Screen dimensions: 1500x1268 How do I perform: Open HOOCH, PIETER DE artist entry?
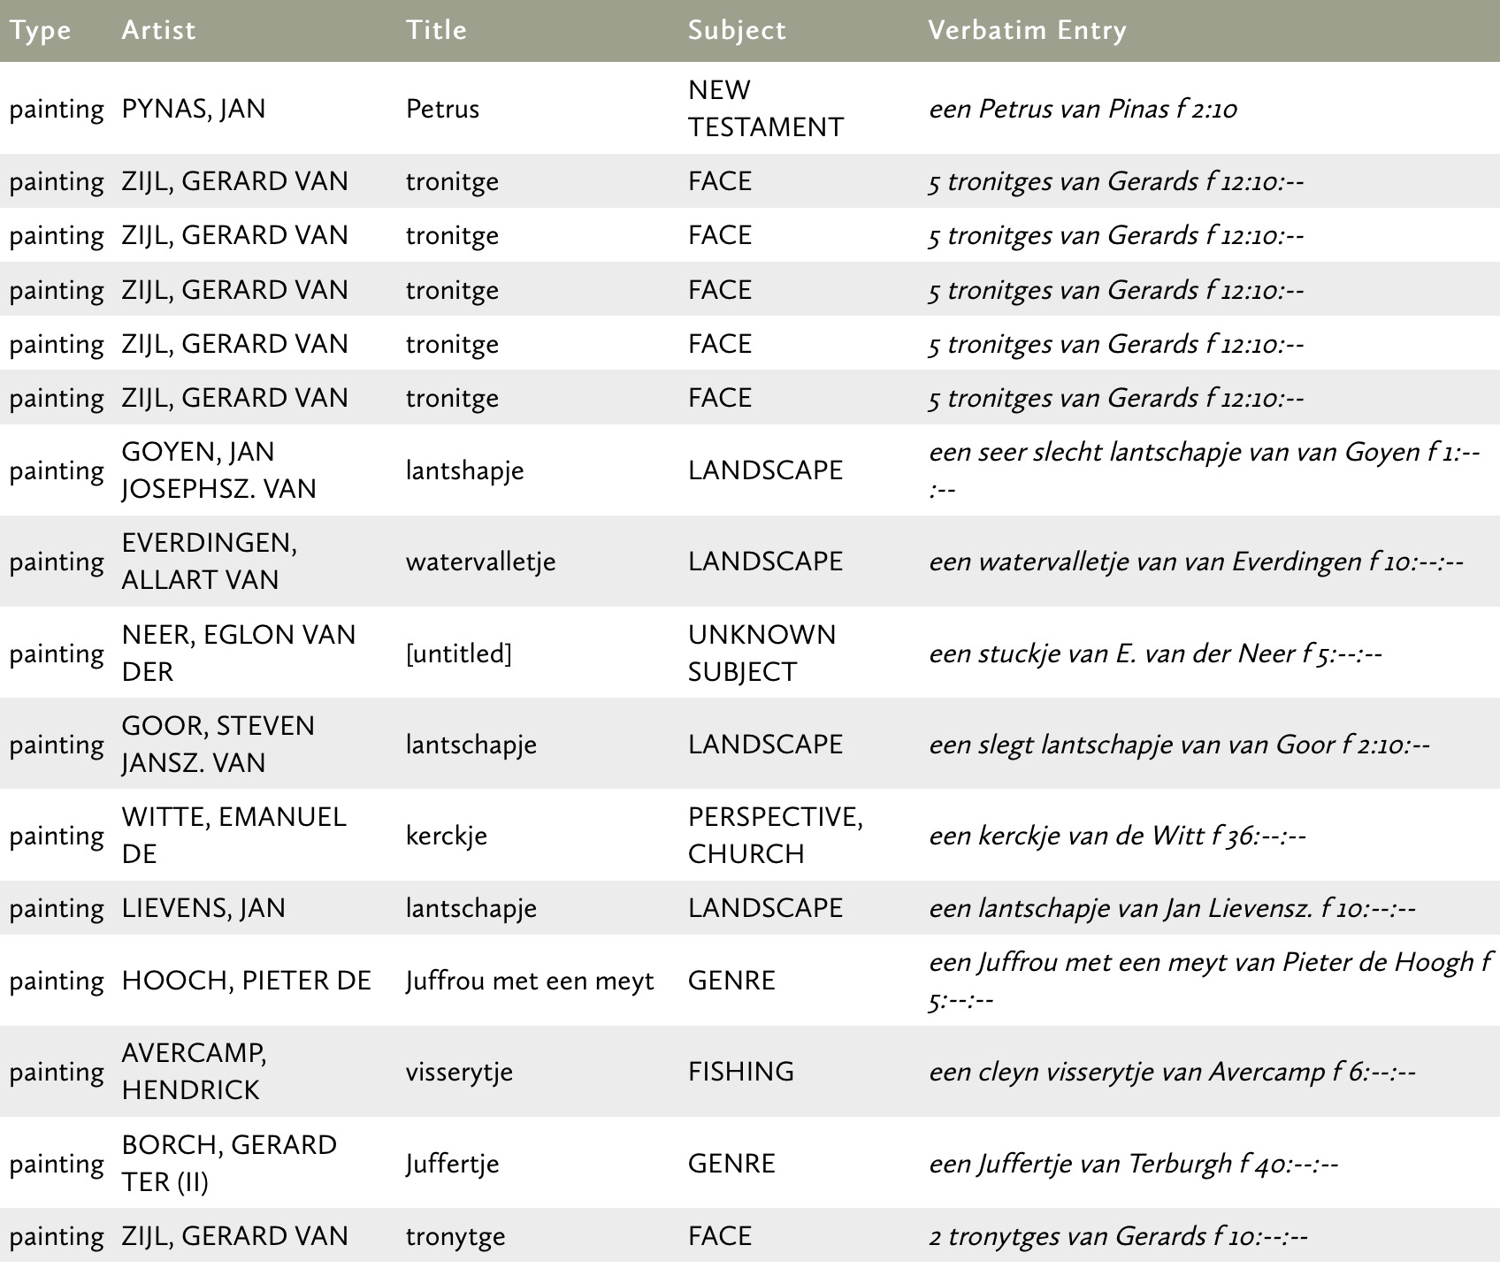click(247, 981)
